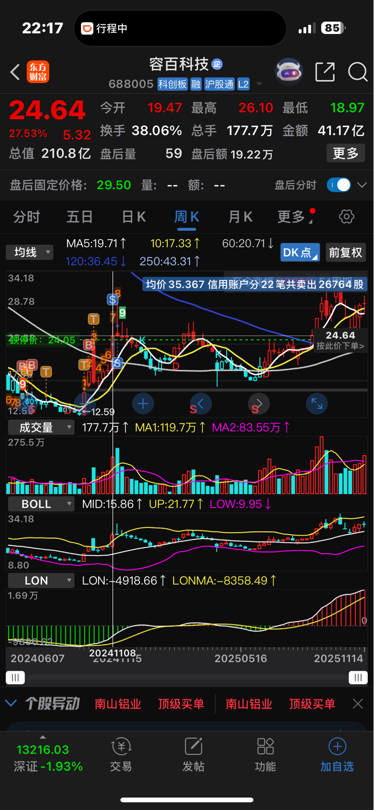Open the DK点 dropdown button
The width and height of the screenshot is (374, 810).
[x=300, y=252]
